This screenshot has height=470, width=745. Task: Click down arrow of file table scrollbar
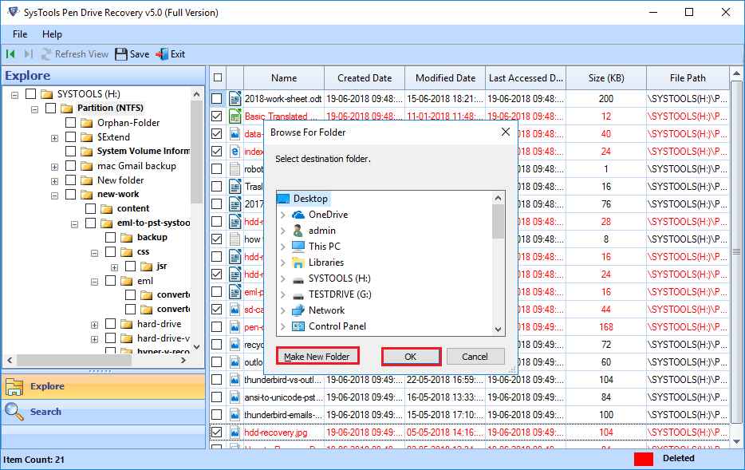click(x=736, y=441)
